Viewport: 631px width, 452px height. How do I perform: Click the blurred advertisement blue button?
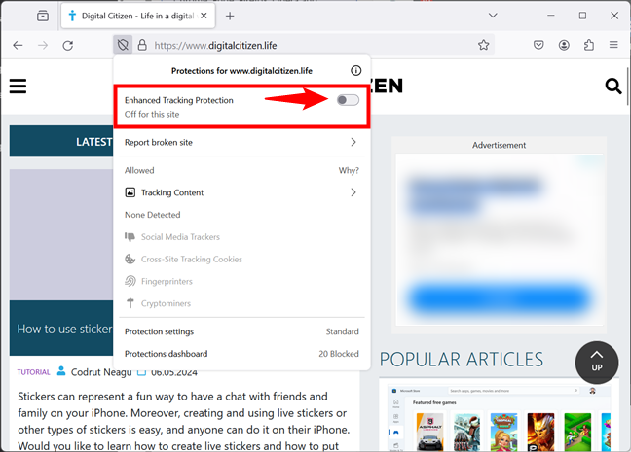499,299
